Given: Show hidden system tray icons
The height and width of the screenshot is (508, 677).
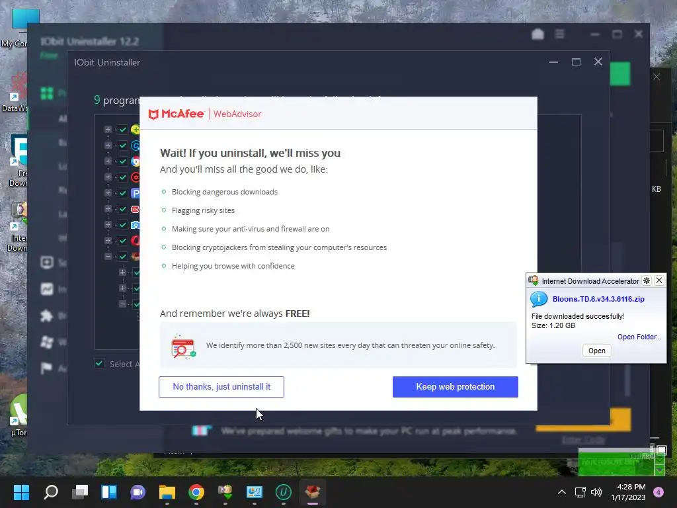Looking at the screenshot, I should (562, 492).
